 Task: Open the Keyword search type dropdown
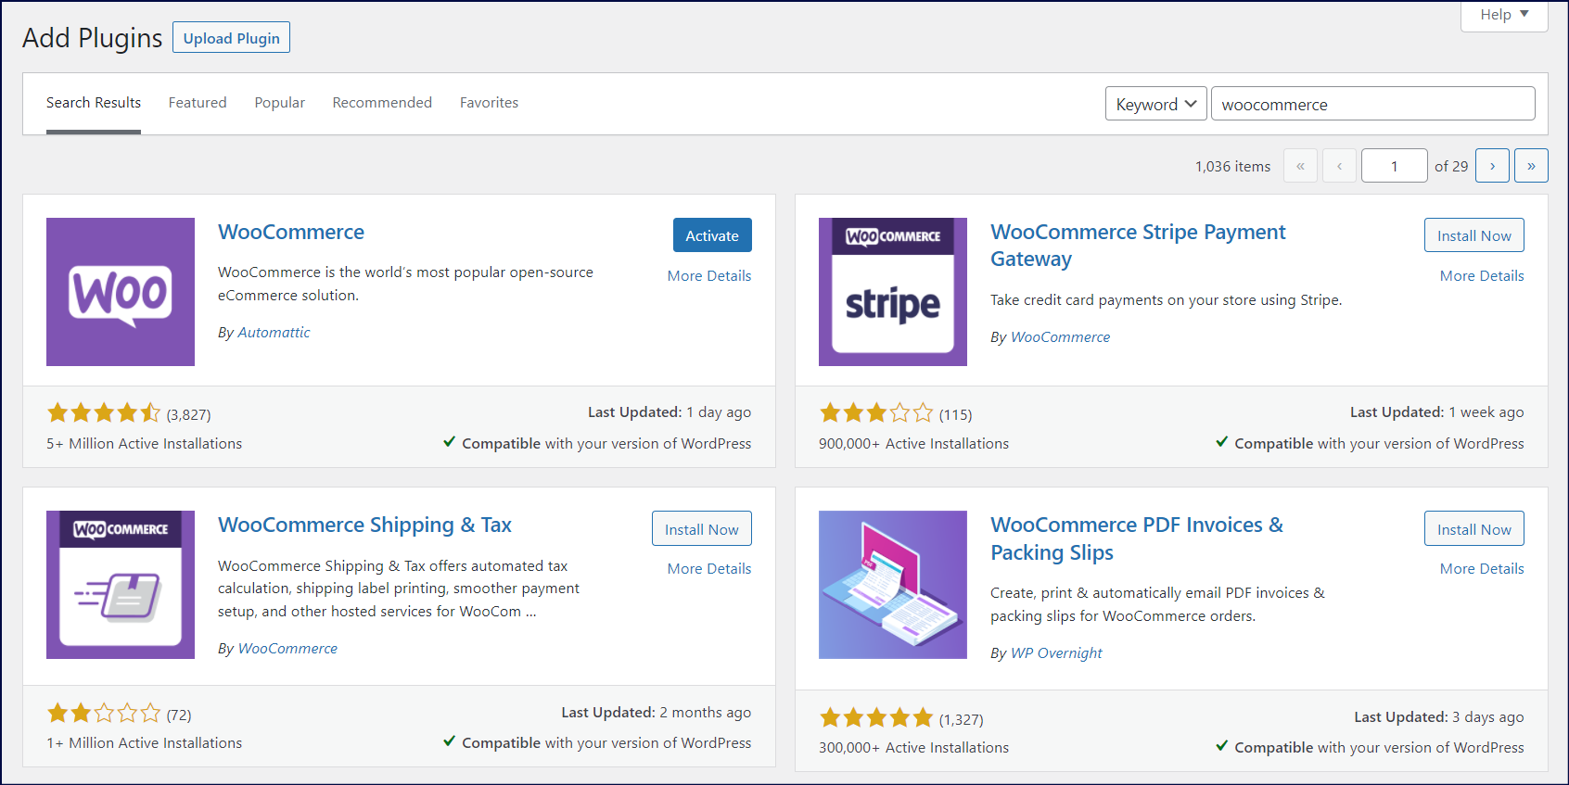tap(1155, 104)
